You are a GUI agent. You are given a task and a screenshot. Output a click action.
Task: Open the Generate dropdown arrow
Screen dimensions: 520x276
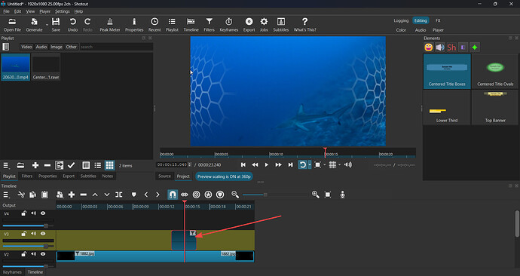pos(47,25)
